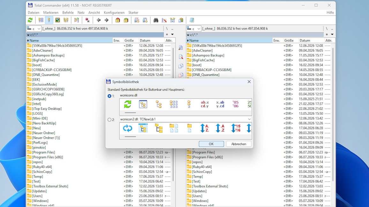The height and width of the screenshot is (207, 369).
Task: Click the thumbnail view picture icon in main toolbar
Action: pos(57,20)
